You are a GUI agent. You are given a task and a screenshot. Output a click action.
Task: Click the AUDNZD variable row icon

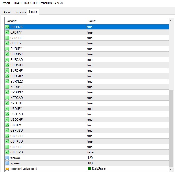pos(7,27)
